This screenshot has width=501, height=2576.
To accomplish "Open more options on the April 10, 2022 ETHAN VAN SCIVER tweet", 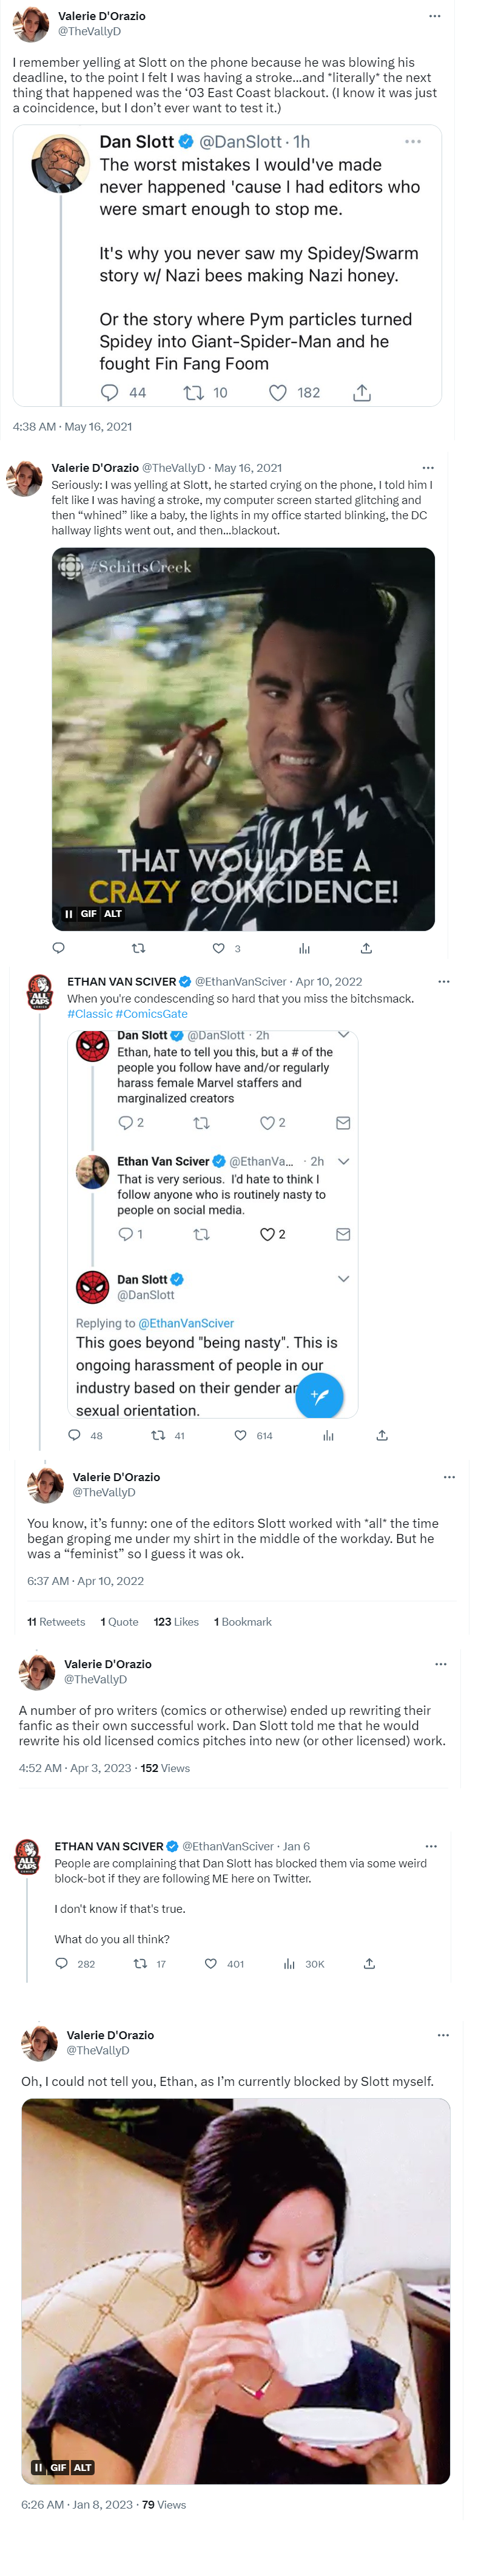I will [444, 981].
